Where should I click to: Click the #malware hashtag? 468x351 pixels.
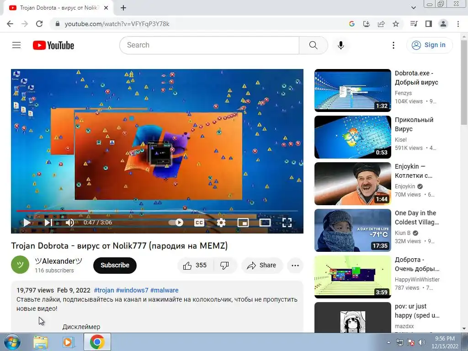165,290
